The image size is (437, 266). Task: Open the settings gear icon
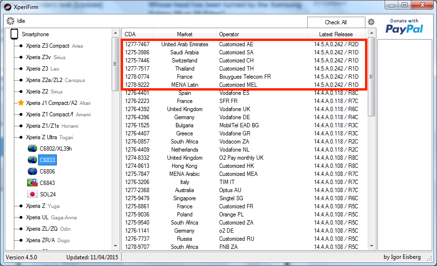[x=371, y=22]
